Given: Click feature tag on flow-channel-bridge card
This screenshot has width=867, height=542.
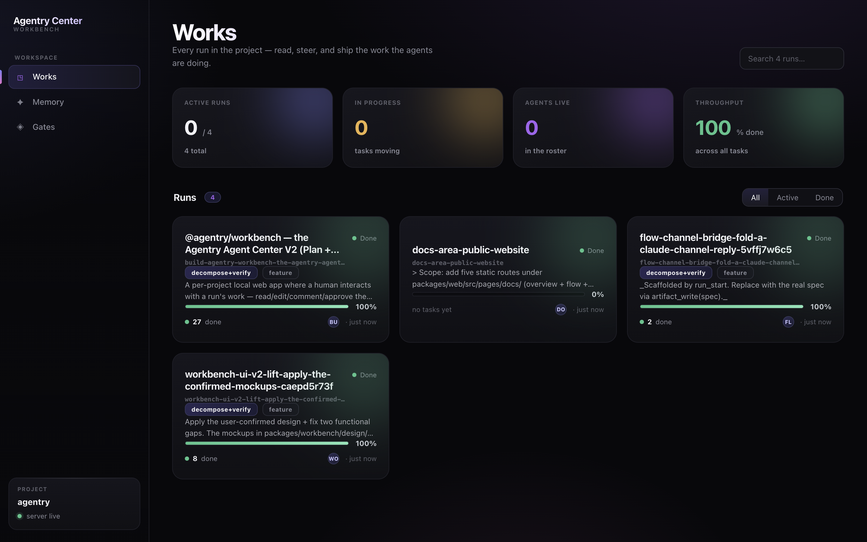Looking at the screenshot, I should point(735,273).
